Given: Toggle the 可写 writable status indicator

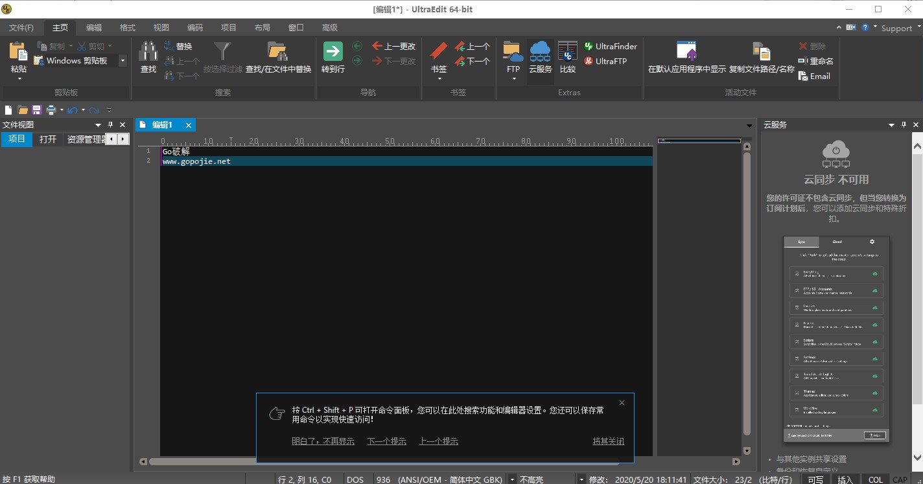Looking at the screenshot, I should 815,479.
